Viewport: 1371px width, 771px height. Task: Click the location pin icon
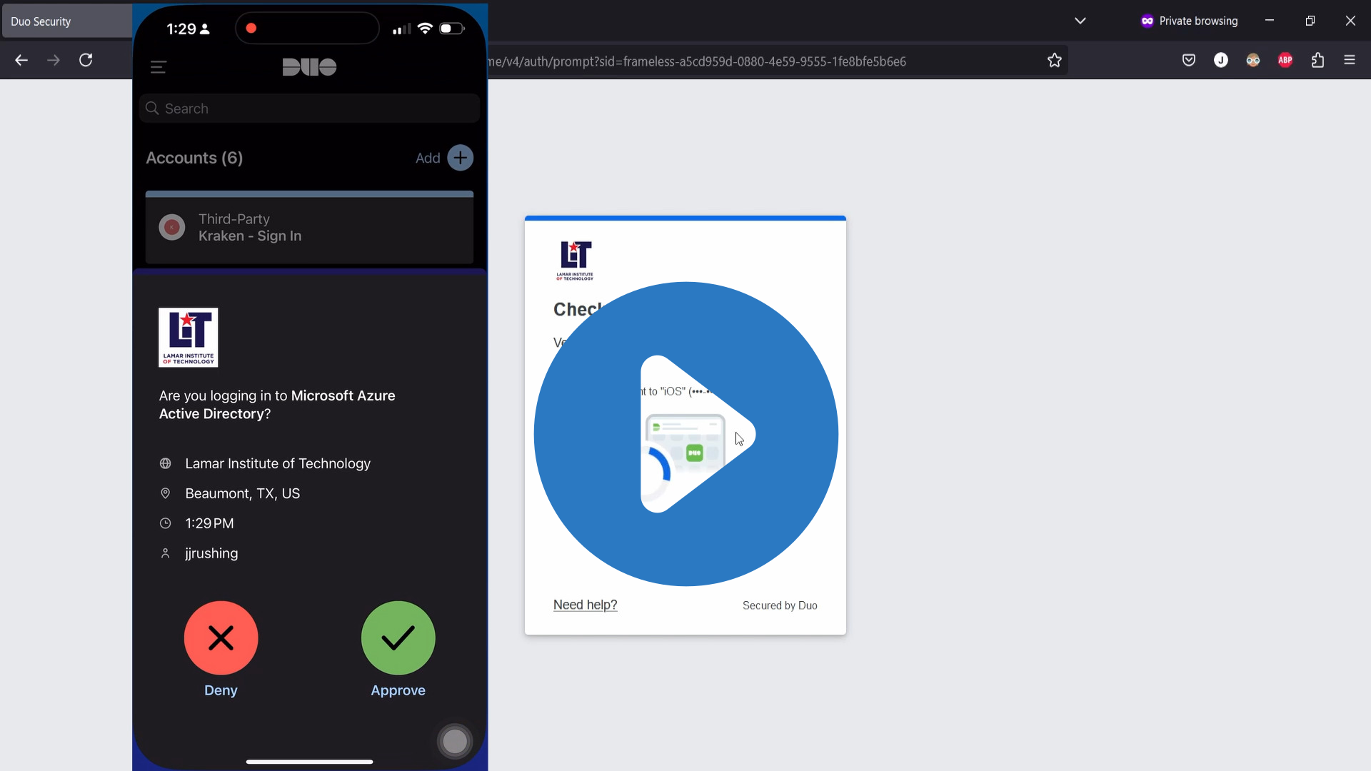click(x=166, y=494)
